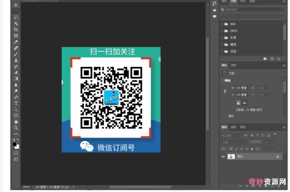This screenshot has width=290, height=192.
Task: Select the Frame tool
Action: click(x=16, y=36)
